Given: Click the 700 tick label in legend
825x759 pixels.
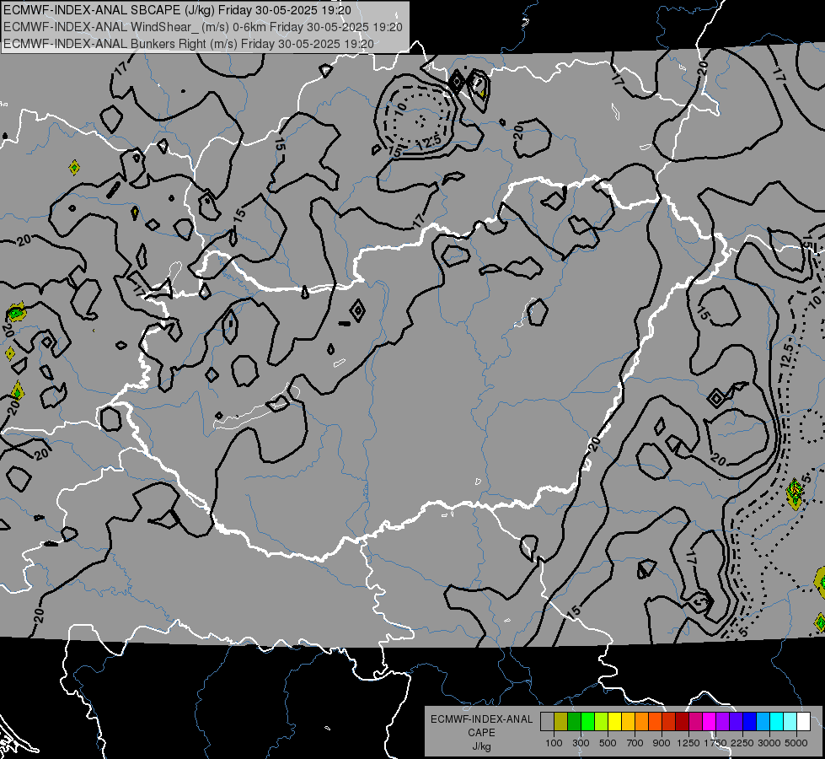Looking at the screenshot, I should point(635,743).
